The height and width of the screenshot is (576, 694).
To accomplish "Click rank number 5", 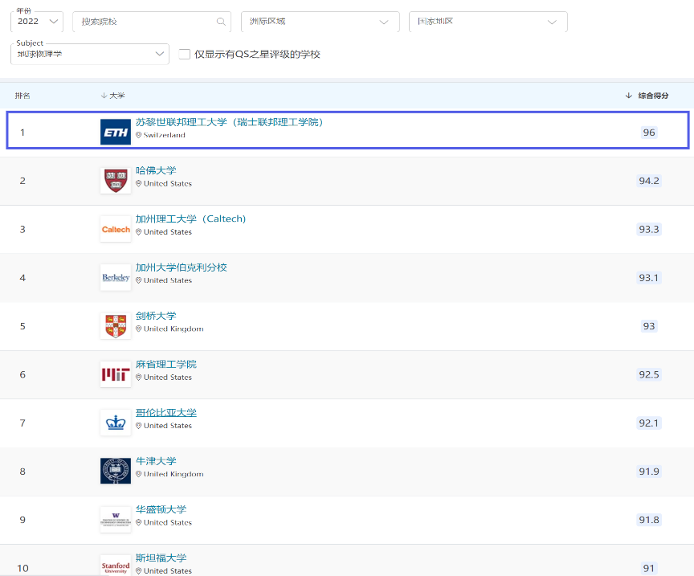I will [x=22, y=326].
